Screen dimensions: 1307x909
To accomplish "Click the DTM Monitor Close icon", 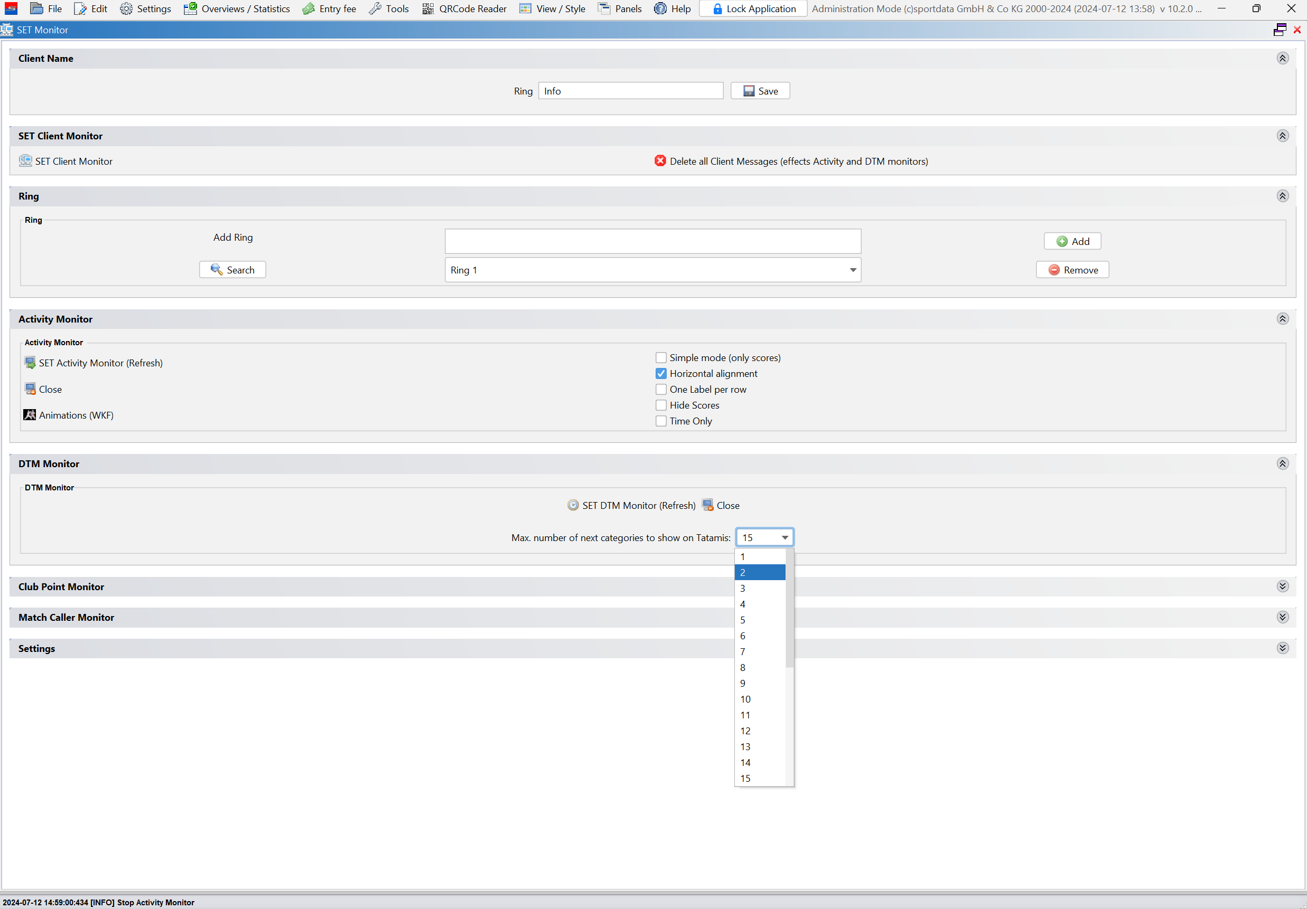I will coord(707,505).
